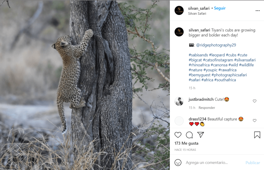This screenshot has width=264, height=170.
Task: Click the leopard cub photo
Action: [x=85, y=85]
